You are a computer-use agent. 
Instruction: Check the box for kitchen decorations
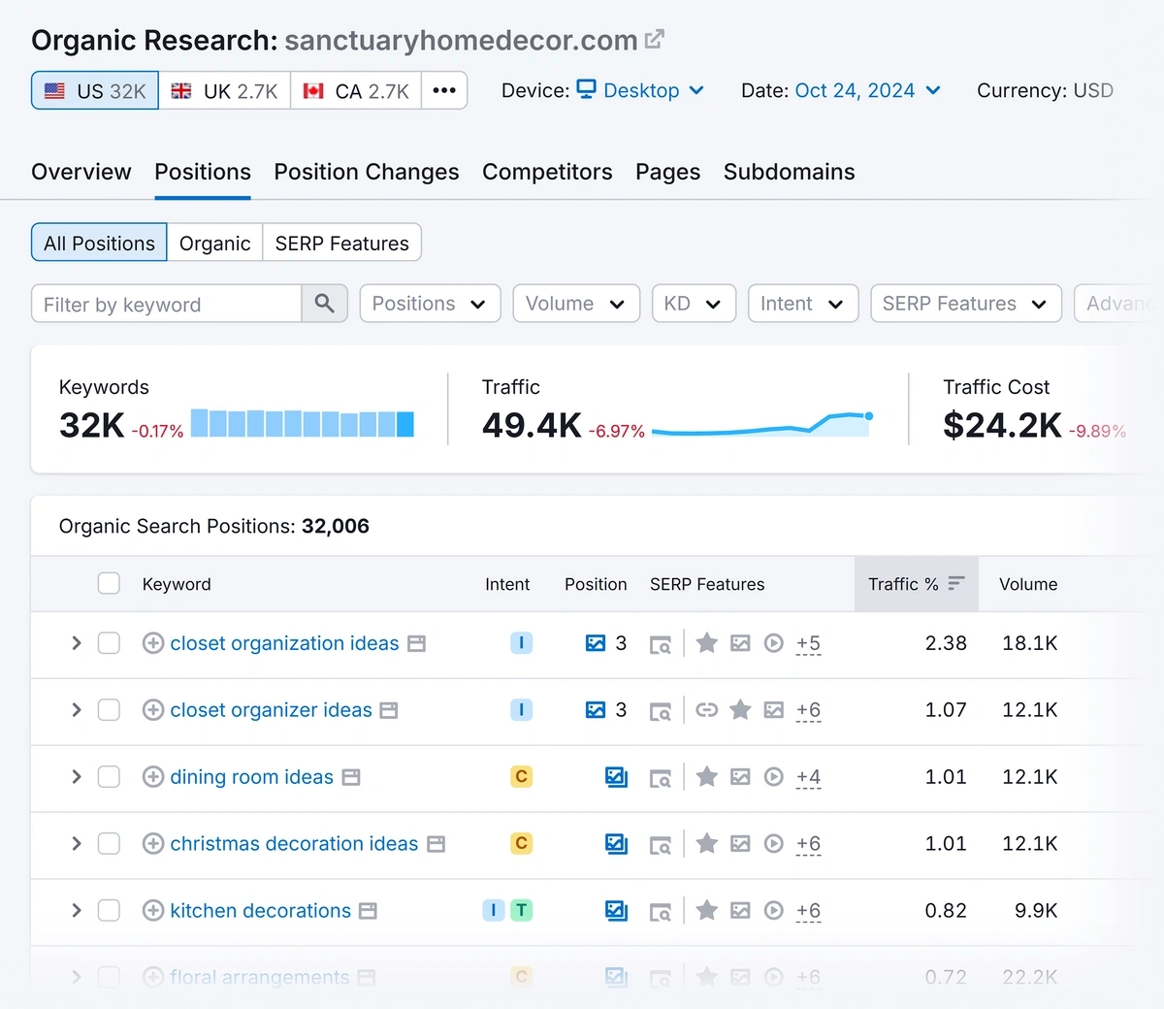[x=109, y=911]
